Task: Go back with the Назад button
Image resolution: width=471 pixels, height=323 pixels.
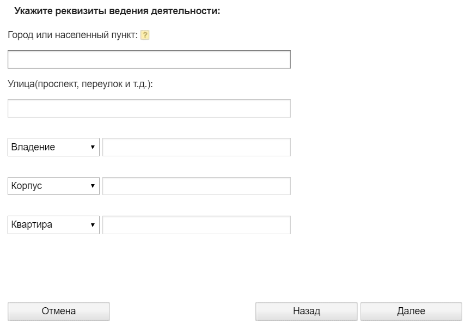Action: coord(306,312)
